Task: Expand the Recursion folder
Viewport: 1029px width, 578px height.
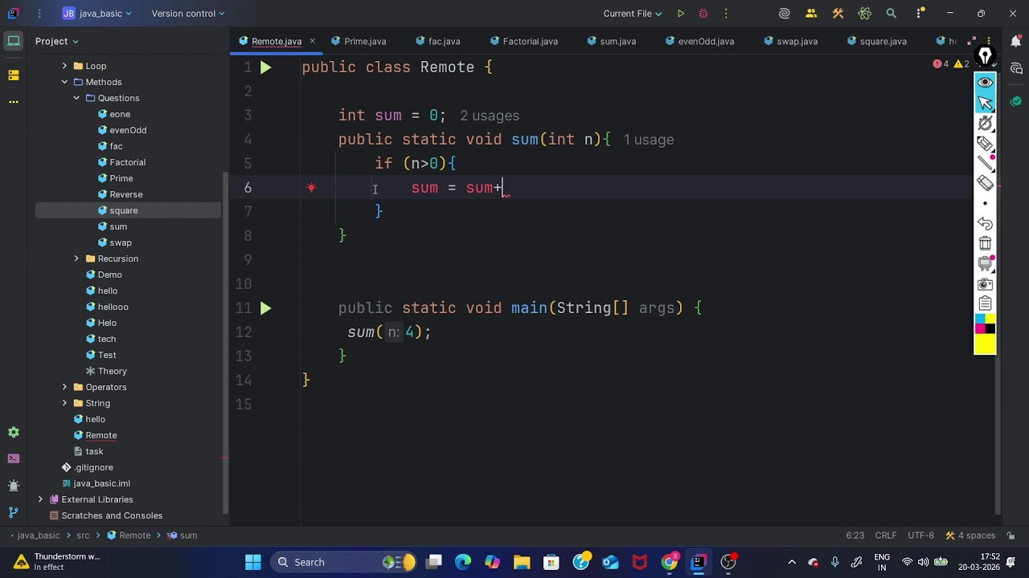Action: pyautogui.click(x=77, y=258)
